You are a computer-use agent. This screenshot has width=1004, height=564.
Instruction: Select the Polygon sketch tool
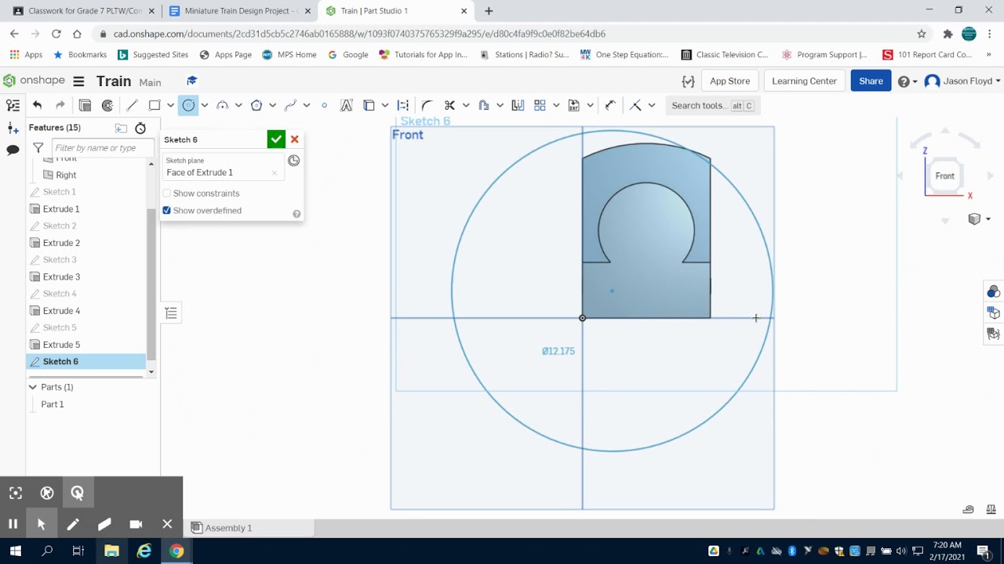pyautogui.click(x=256, y=105)
